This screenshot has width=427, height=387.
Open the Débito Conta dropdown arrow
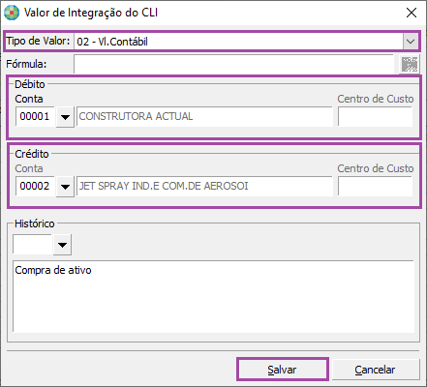point(65,117)
